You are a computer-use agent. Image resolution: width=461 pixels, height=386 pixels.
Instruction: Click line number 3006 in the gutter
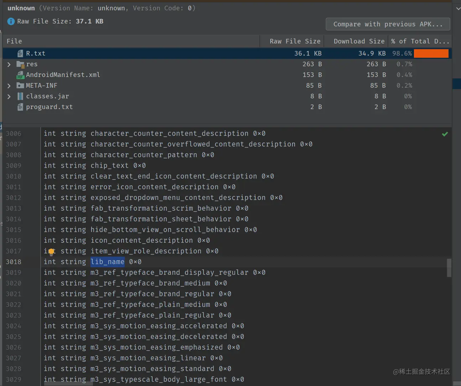14,134
